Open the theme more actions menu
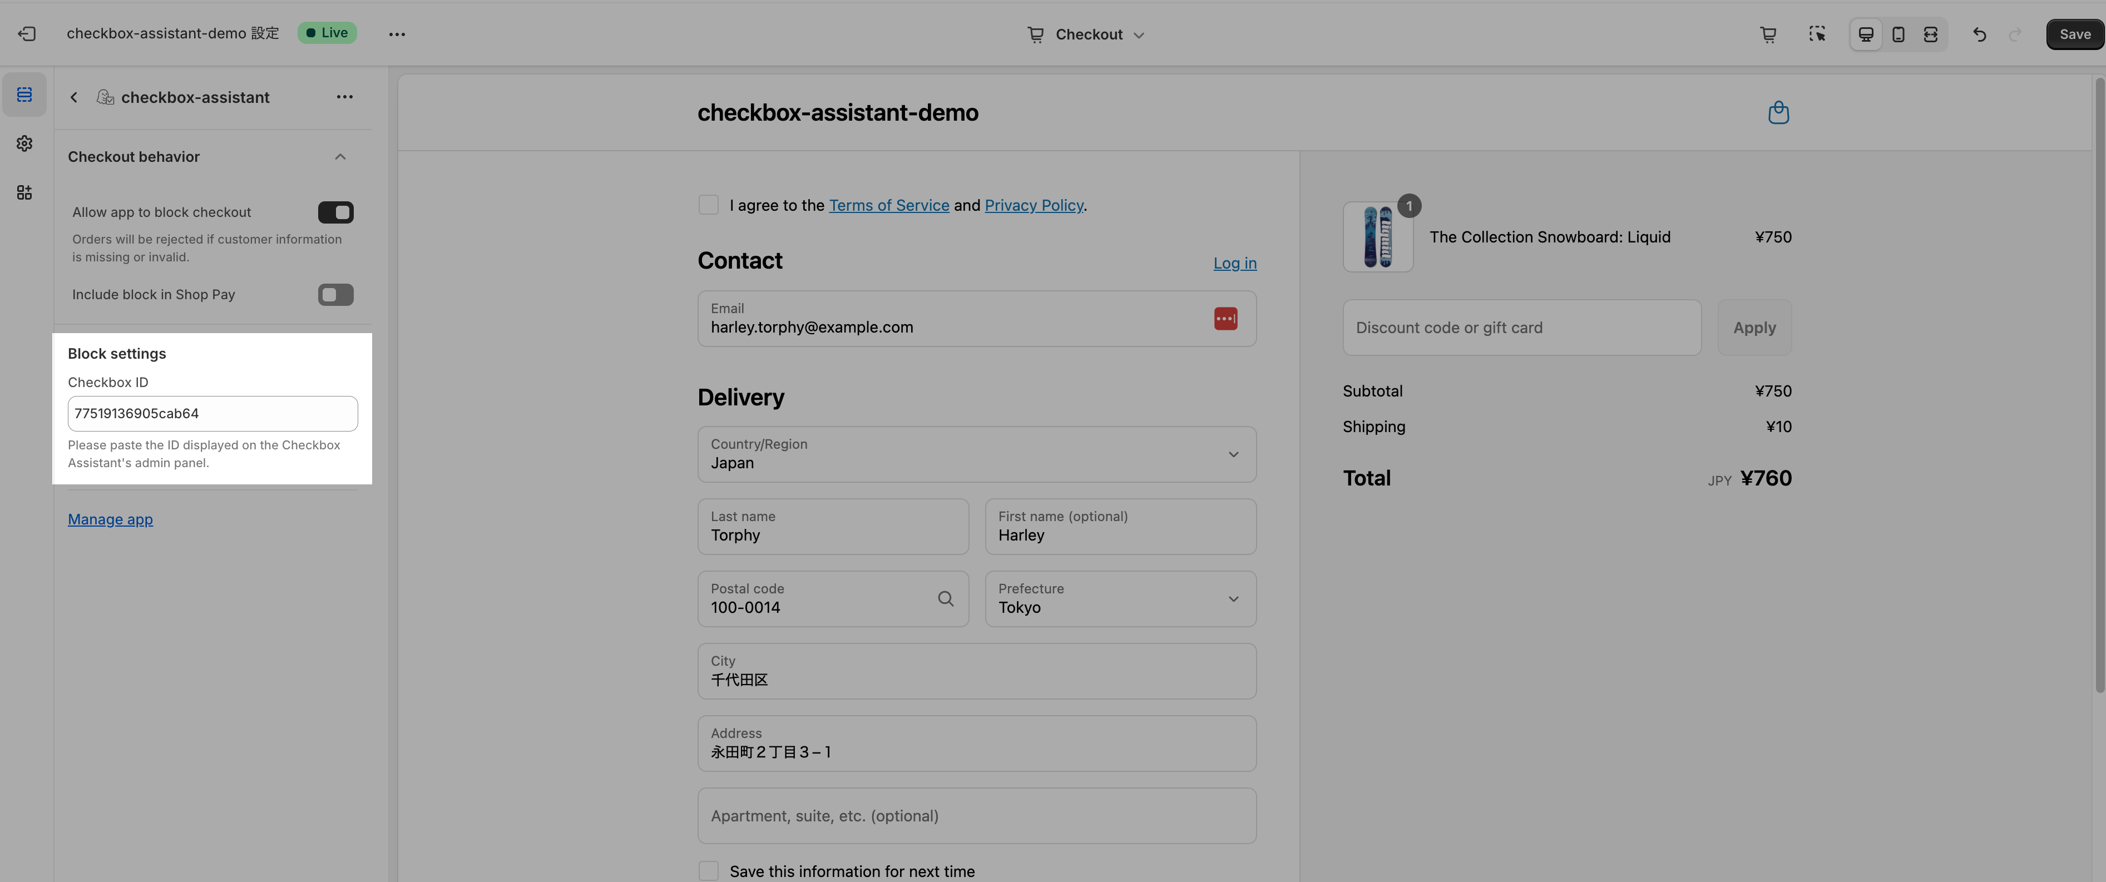The width and height of the screenshot is (2106, 882). point(397,34)
